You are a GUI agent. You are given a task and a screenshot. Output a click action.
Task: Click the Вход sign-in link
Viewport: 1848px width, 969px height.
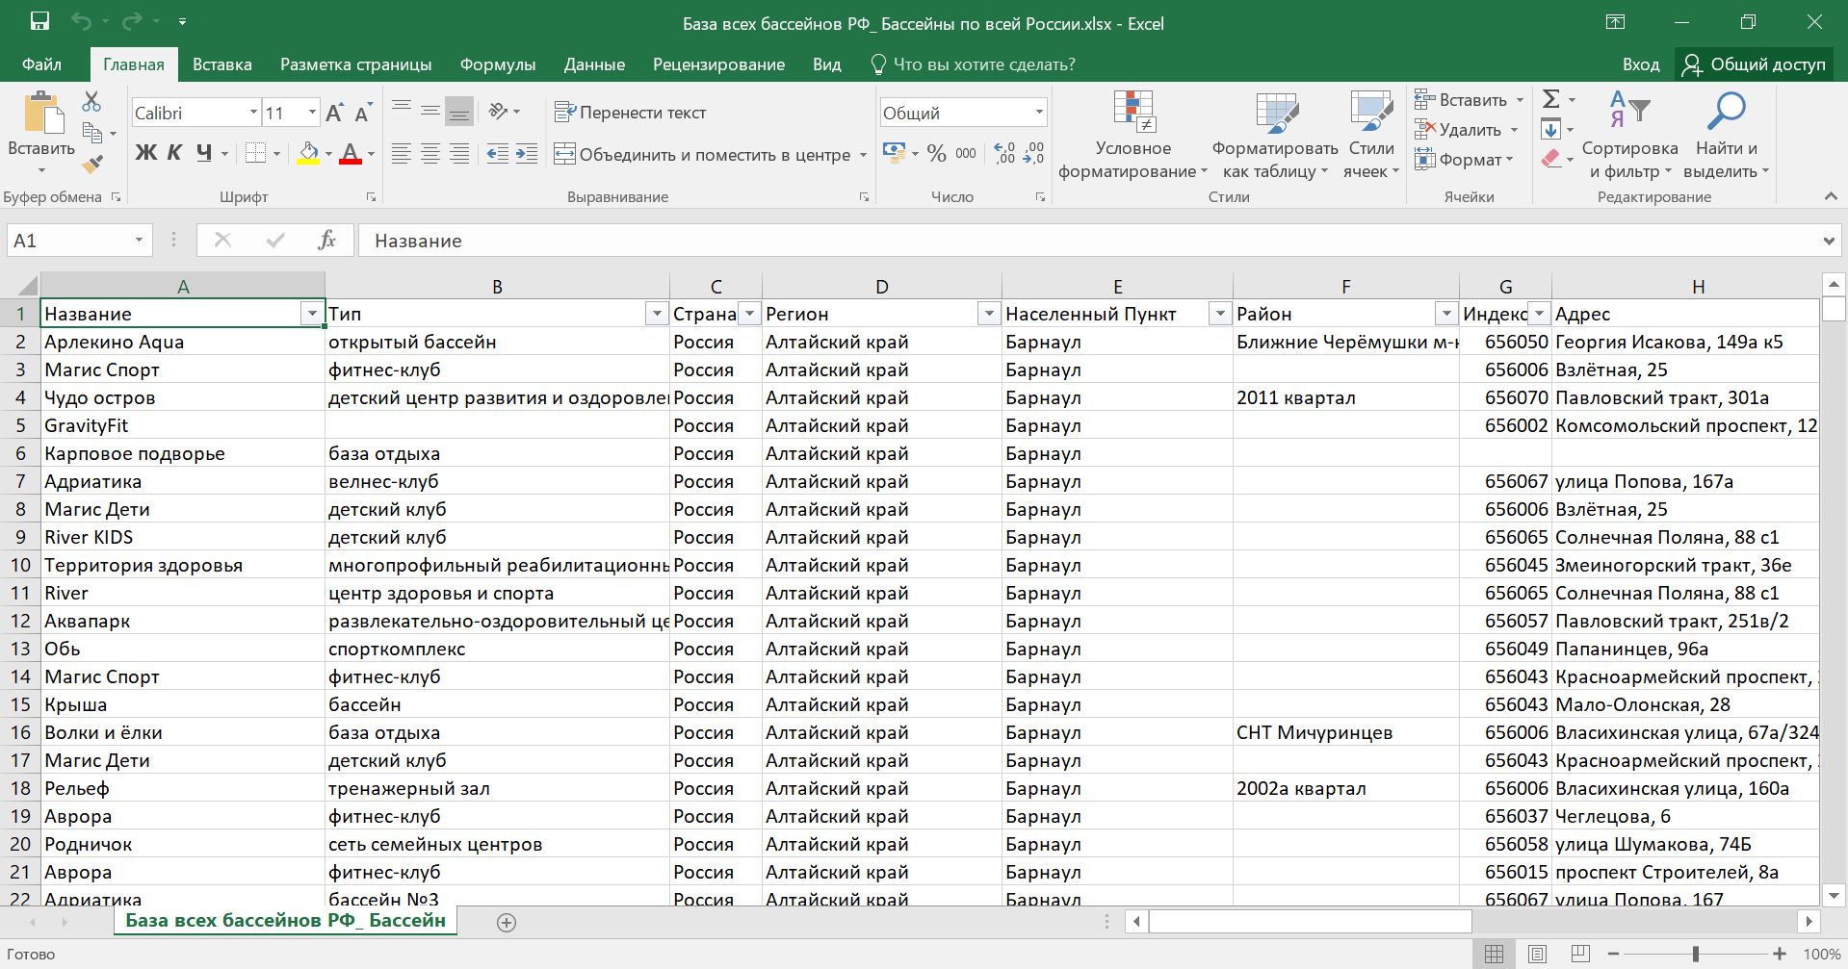coord(1640,64)
